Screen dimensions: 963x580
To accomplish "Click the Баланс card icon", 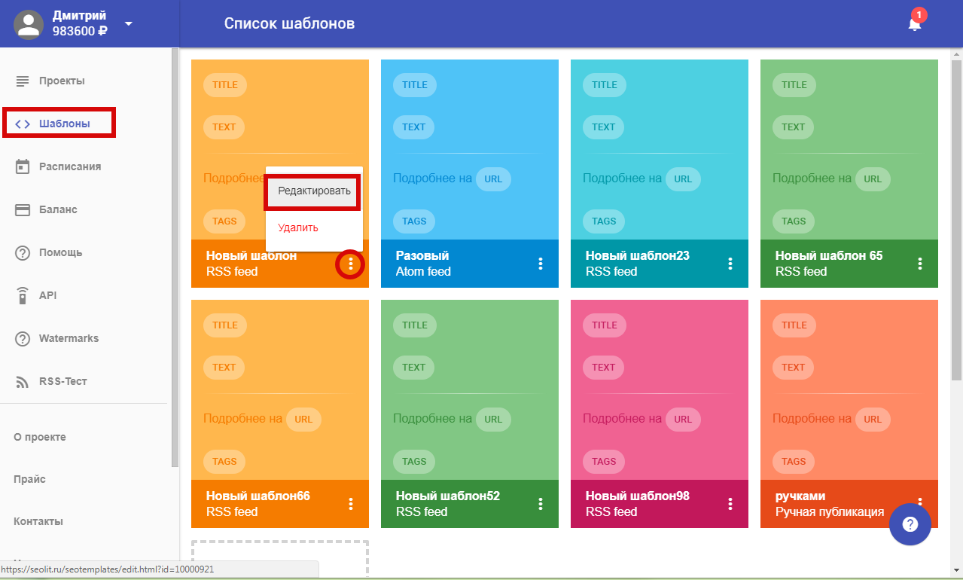I will pos(23,209).
